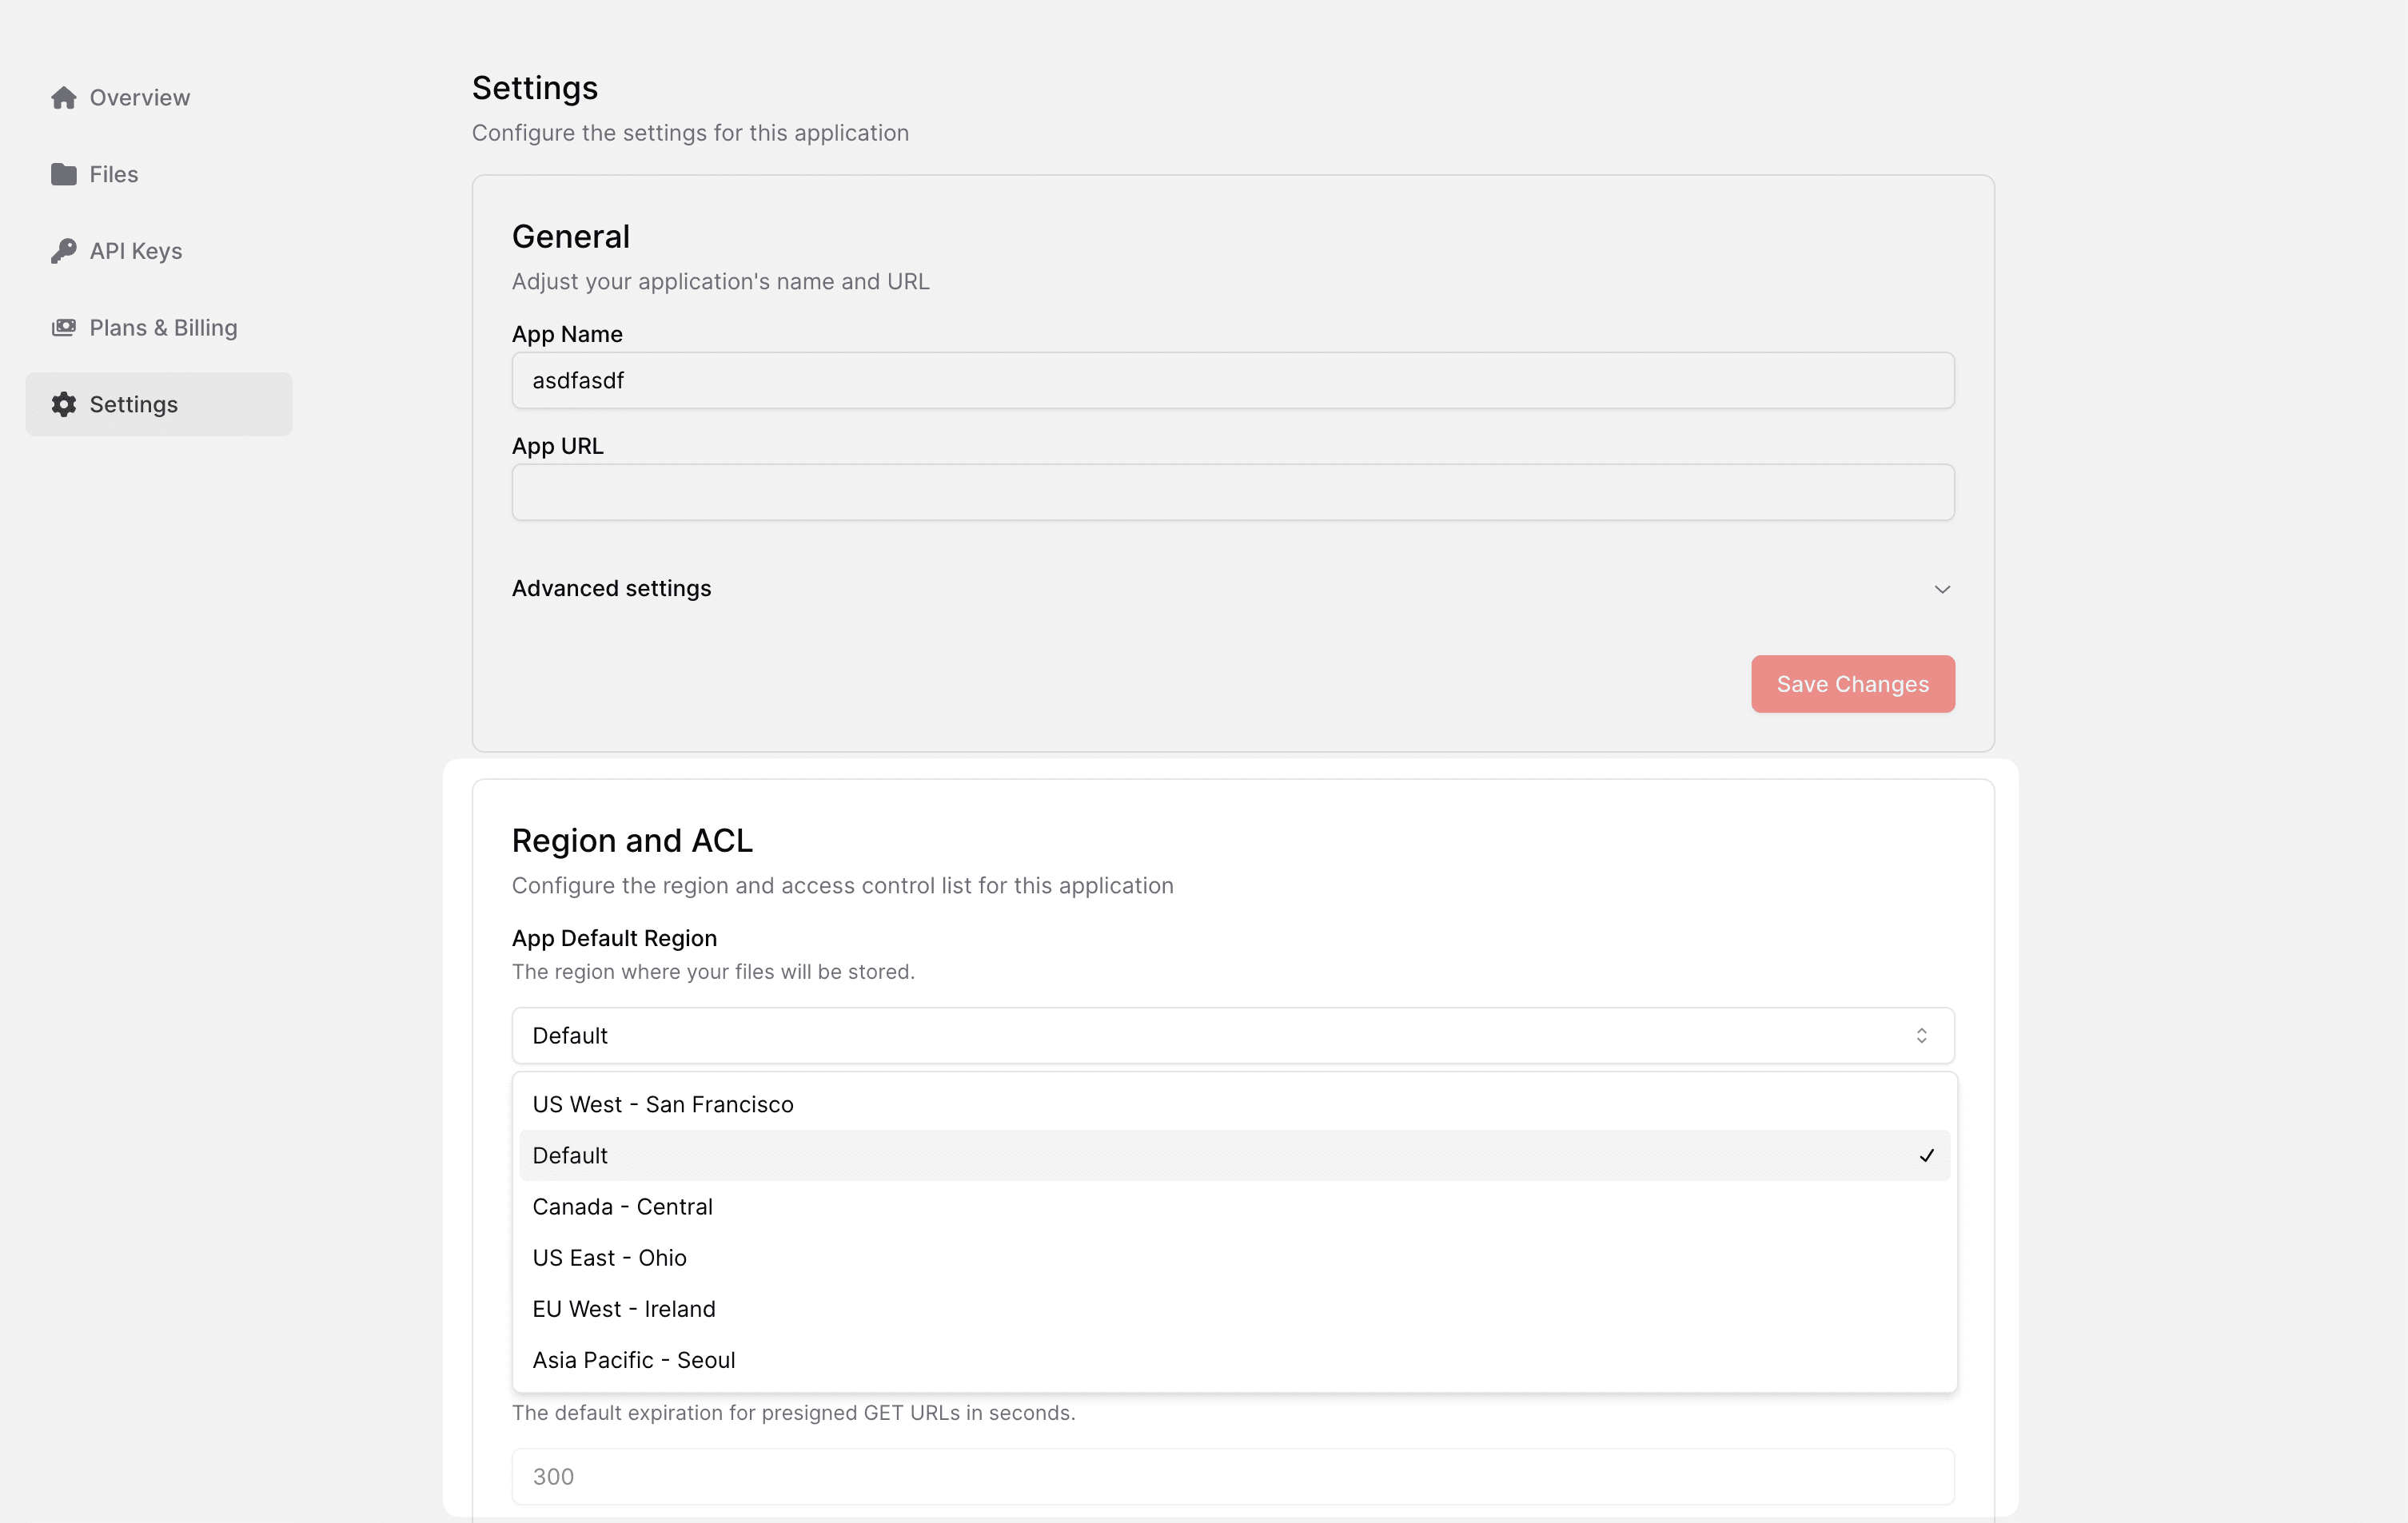Image resolution: width=2408 pixels, height=1523 pixels.
Task: Navigate to the API Keys section
Action: [136, 251]
